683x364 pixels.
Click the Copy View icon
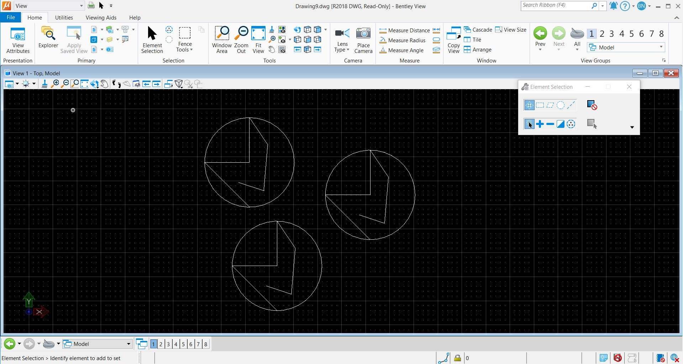pos(453,40)
